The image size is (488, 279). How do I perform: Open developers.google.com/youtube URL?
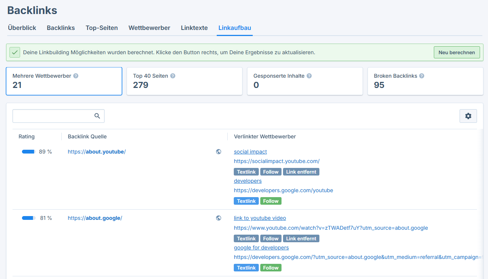coord(283,190)
